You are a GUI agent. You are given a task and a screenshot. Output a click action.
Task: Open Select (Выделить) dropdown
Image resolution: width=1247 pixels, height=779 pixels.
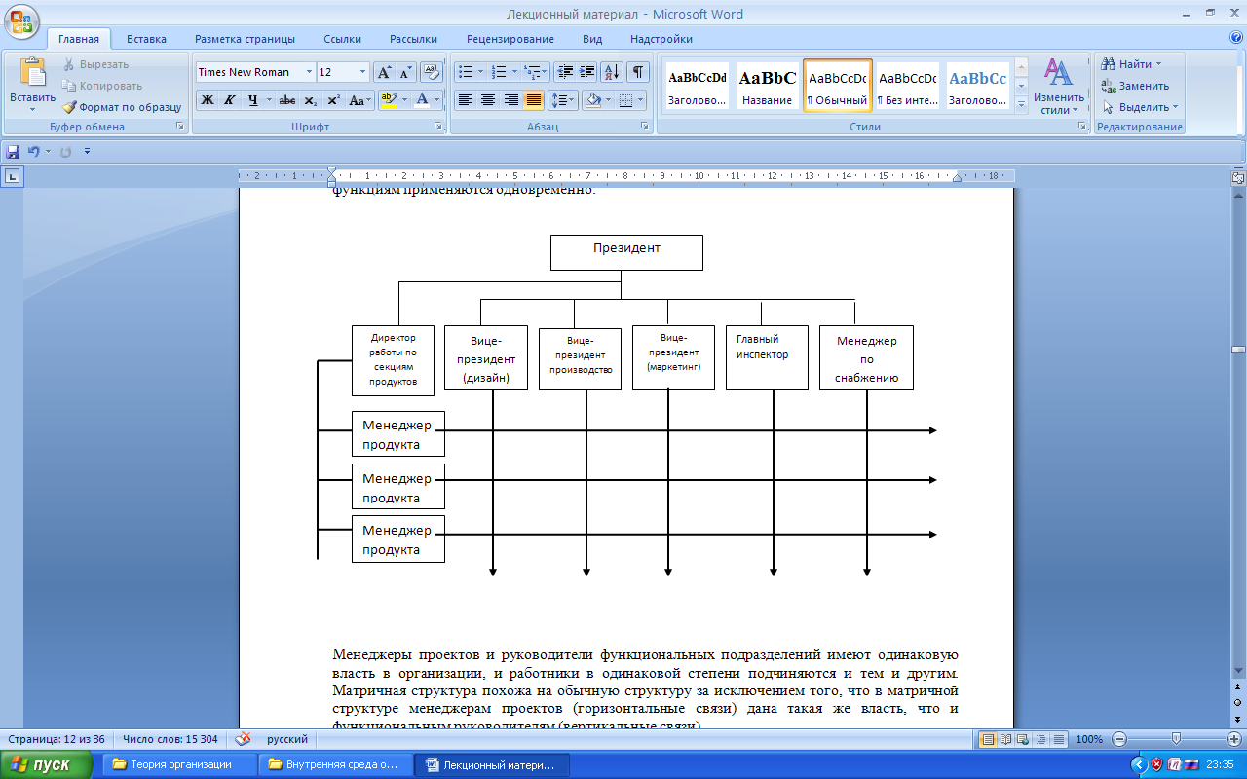[x=1140, y=107]
